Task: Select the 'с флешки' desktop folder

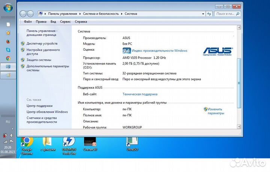Action: [48, 144]
